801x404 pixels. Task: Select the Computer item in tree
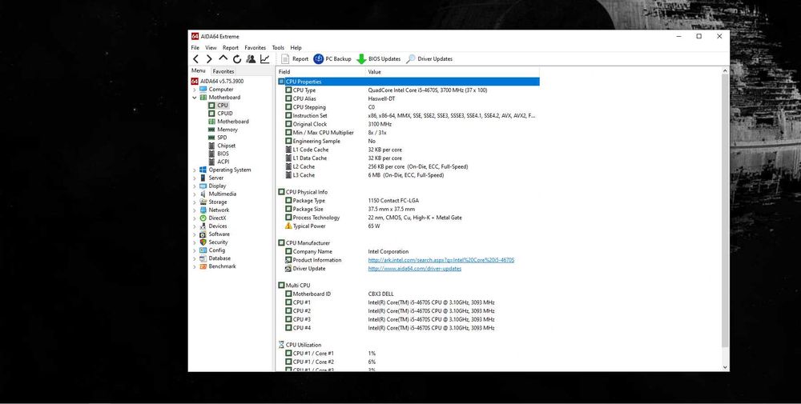click(221, 90)
